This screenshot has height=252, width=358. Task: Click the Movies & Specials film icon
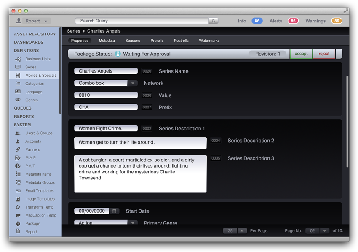coord(18,75)
